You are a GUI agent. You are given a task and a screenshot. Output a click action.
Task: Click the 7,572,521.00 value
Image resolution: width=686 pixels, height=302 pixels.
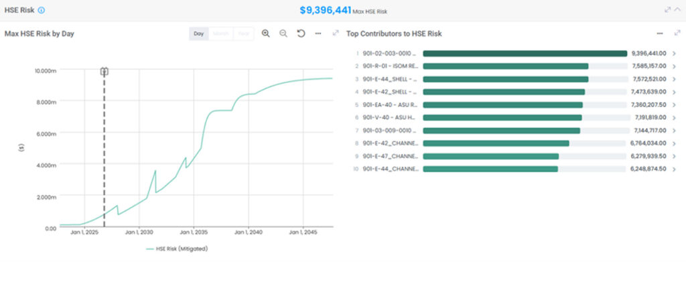649,79
